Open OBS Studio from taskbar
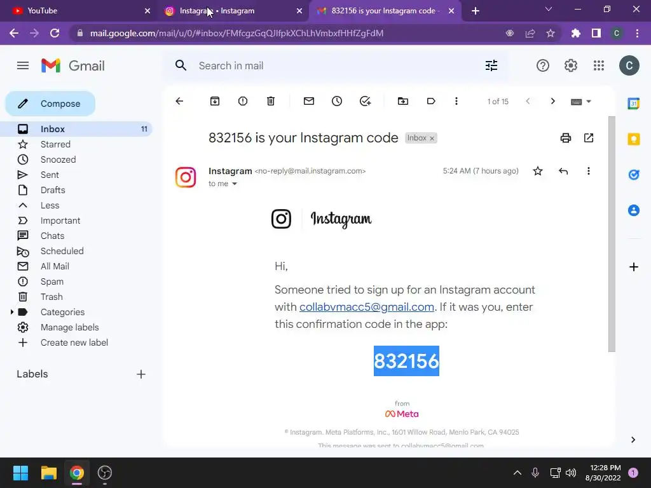Screen dimensions: 651x488 coord(105,473)
